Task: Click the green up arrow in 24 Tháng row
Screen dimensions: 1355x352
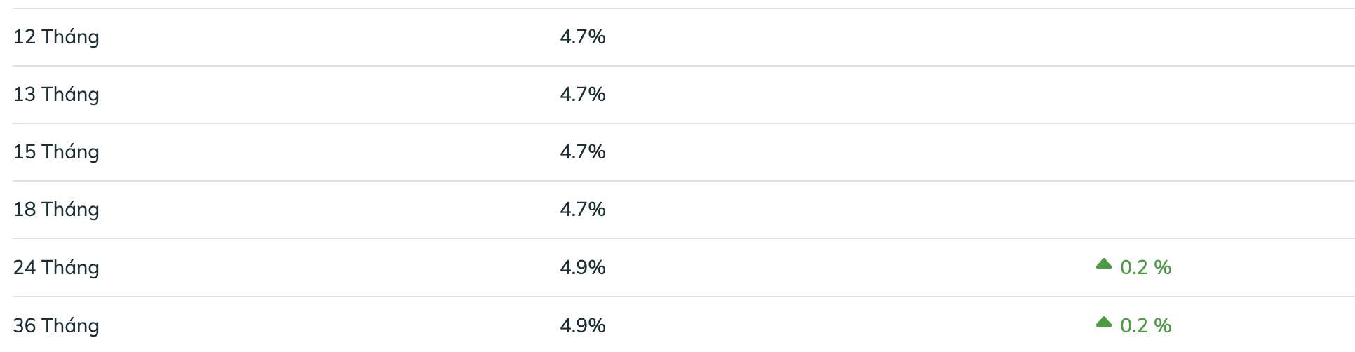Action: tap(1104, 264)
